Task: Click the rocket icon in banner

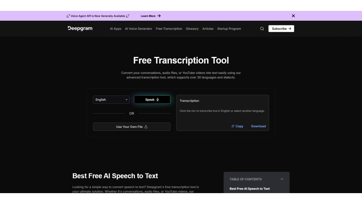Action: (68, 16)
